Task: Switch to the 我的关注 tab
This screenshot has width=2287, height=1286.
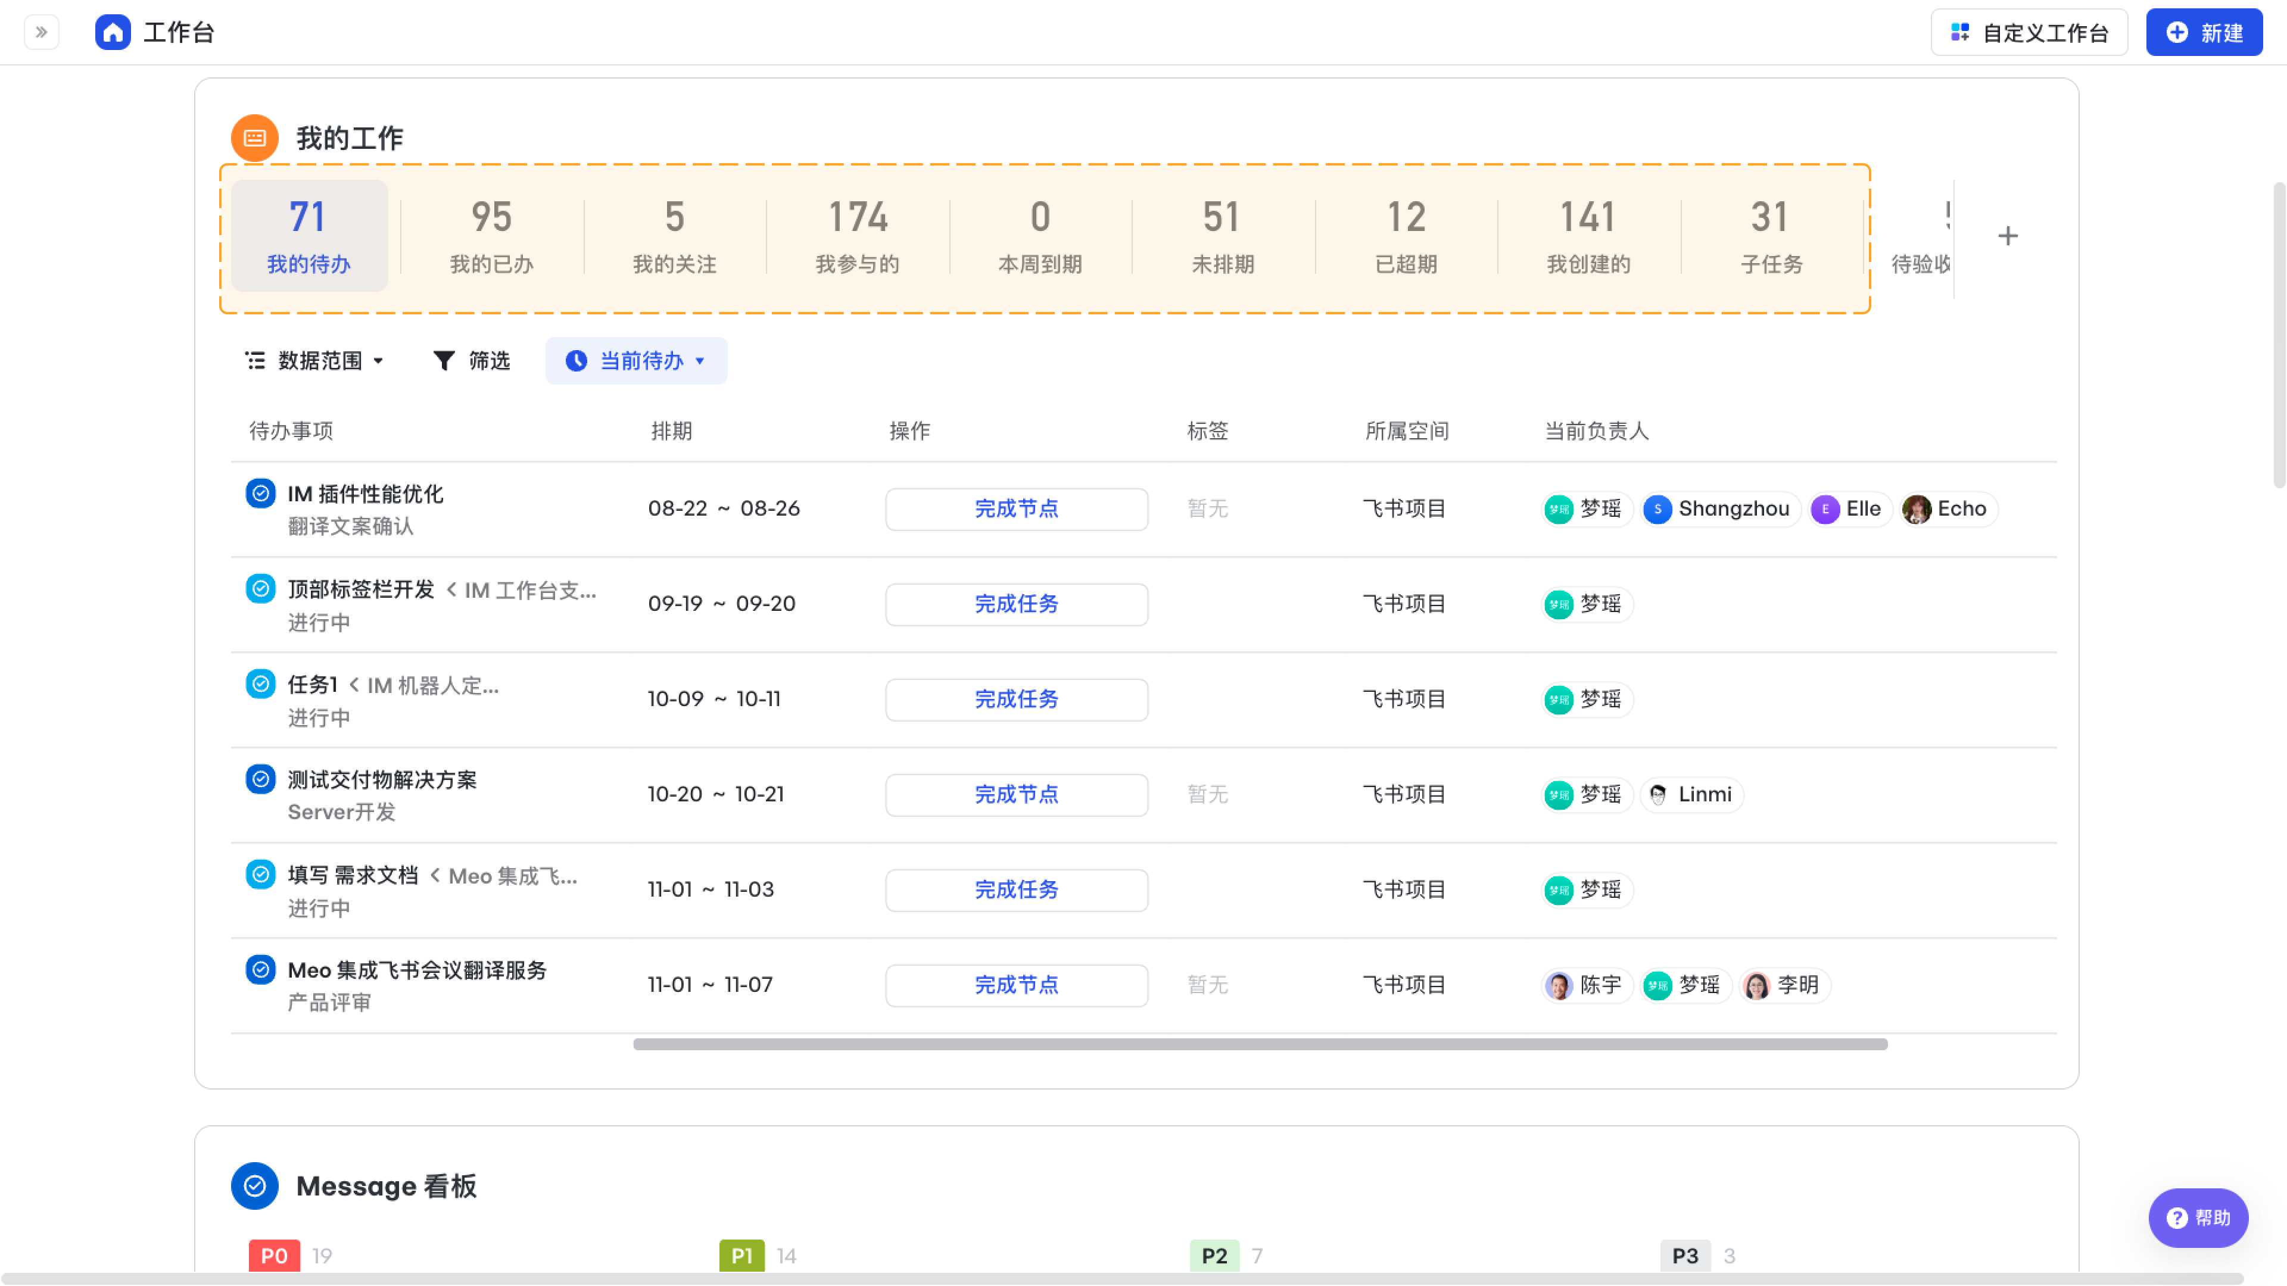Action: tap(674, 235)
